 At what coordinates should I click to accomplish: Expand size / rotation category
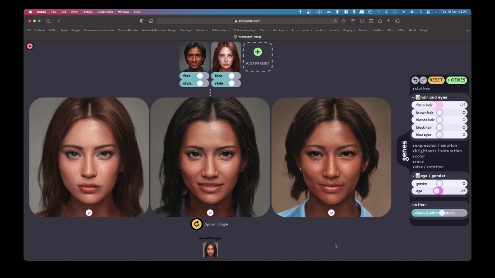tap(428, 167)
